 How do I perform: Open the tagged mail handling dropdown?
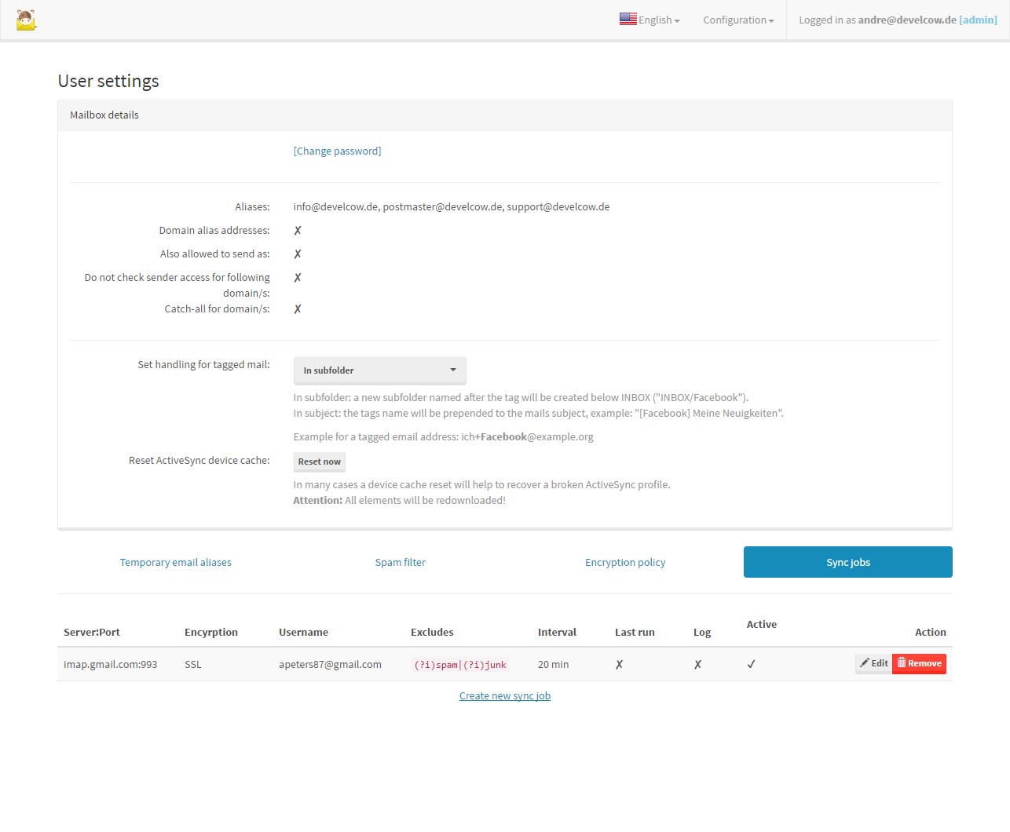point(379,370)
